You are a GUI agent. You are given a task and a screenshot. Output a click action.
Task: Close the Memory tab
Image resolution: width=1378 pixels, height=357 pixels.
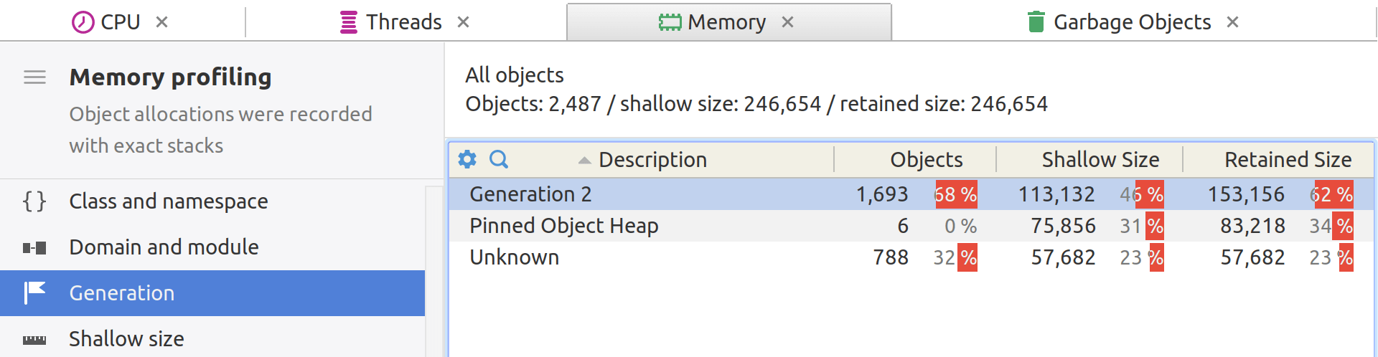pos(787,22)
